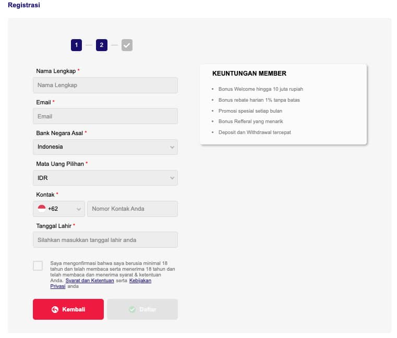Open the +62 country code selector
The height and width of the screenshot is (338, 397).
tap(58, 209)
